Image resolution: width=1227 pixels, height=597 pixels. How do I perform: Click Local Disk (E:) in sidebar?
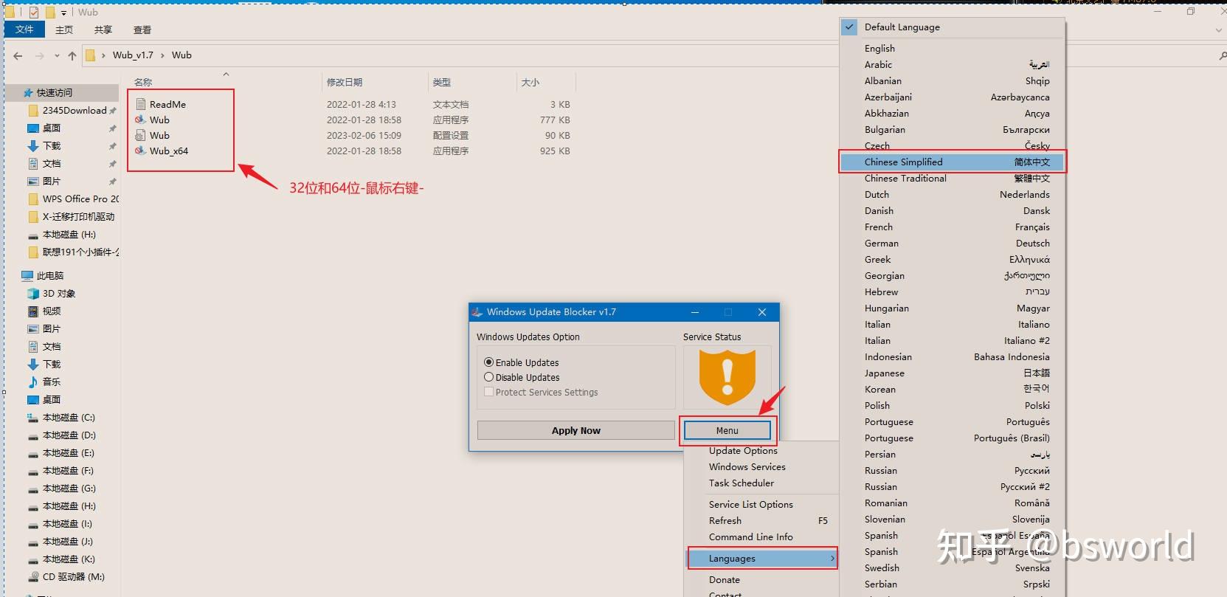(x=69, y=453)
